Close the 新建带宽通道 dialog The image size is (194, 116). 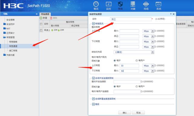[x=174, y=14]
